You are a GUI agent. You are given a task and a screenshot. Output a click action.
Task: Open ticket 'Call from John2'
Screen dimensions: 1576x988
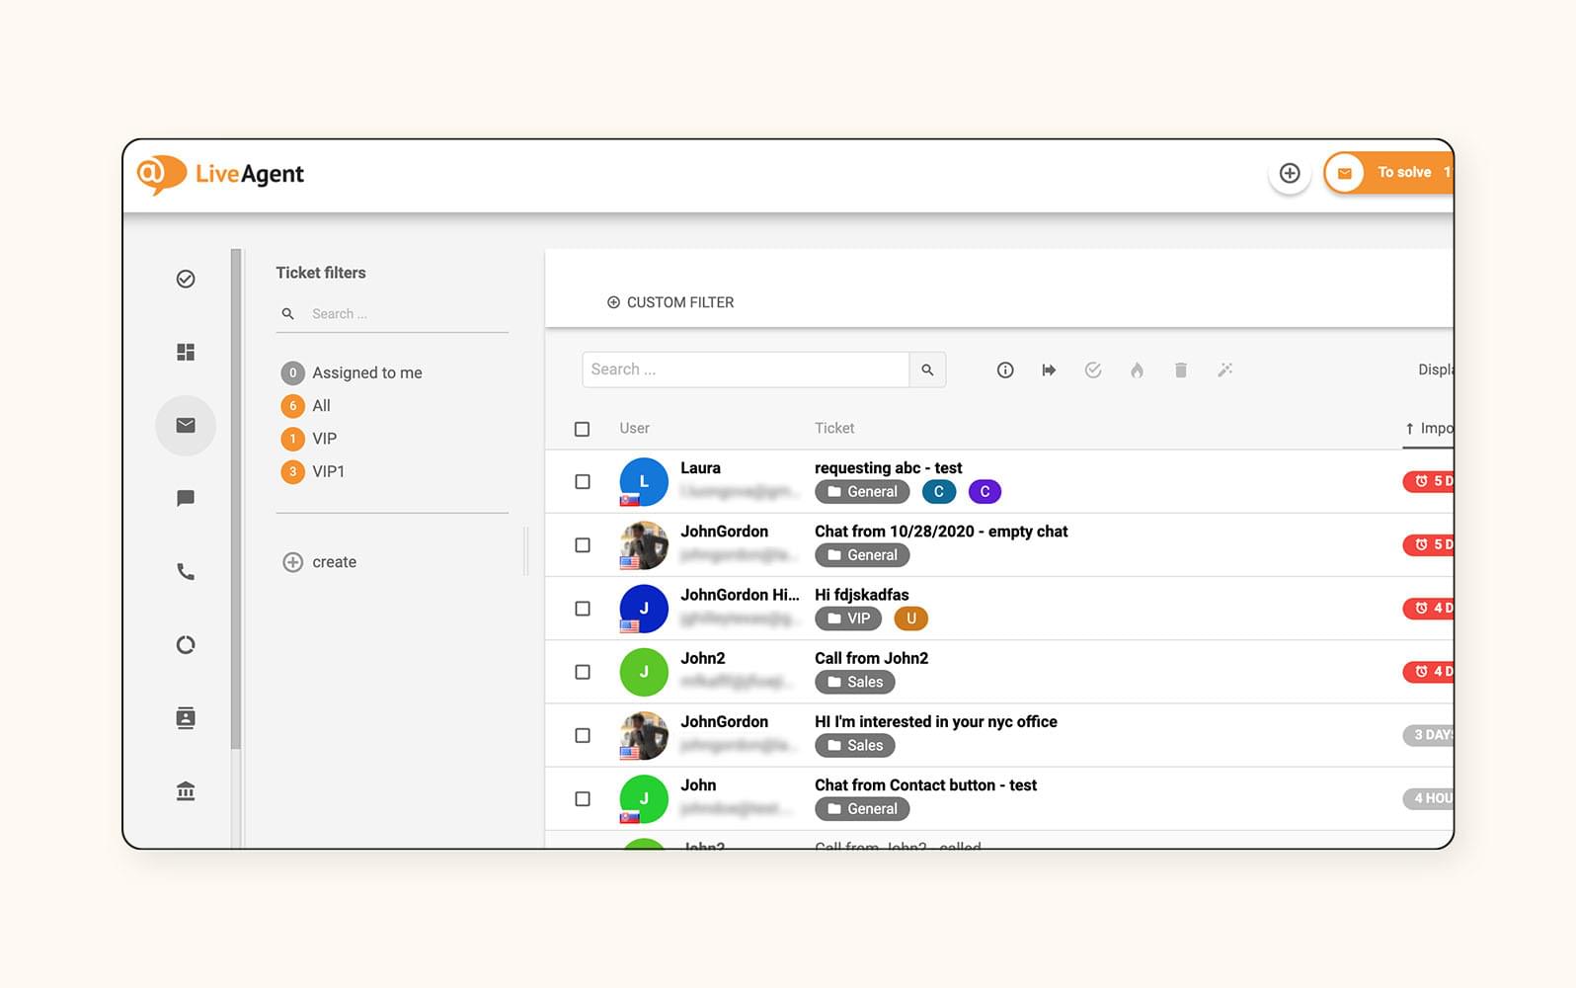point(871,658)
